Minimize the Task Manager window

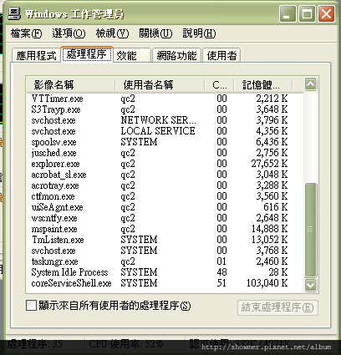[288, 14]
